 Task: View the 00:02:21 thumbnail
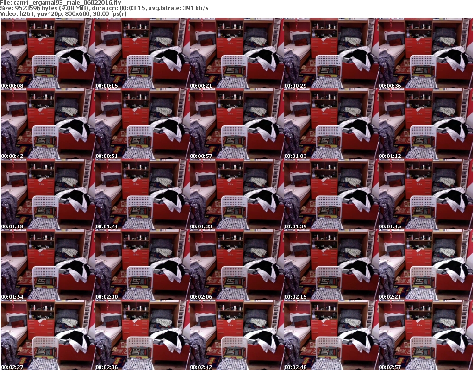coord(426,265)
